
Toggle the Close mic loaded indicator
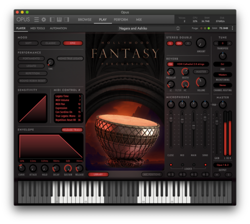(x=171, y=165)
